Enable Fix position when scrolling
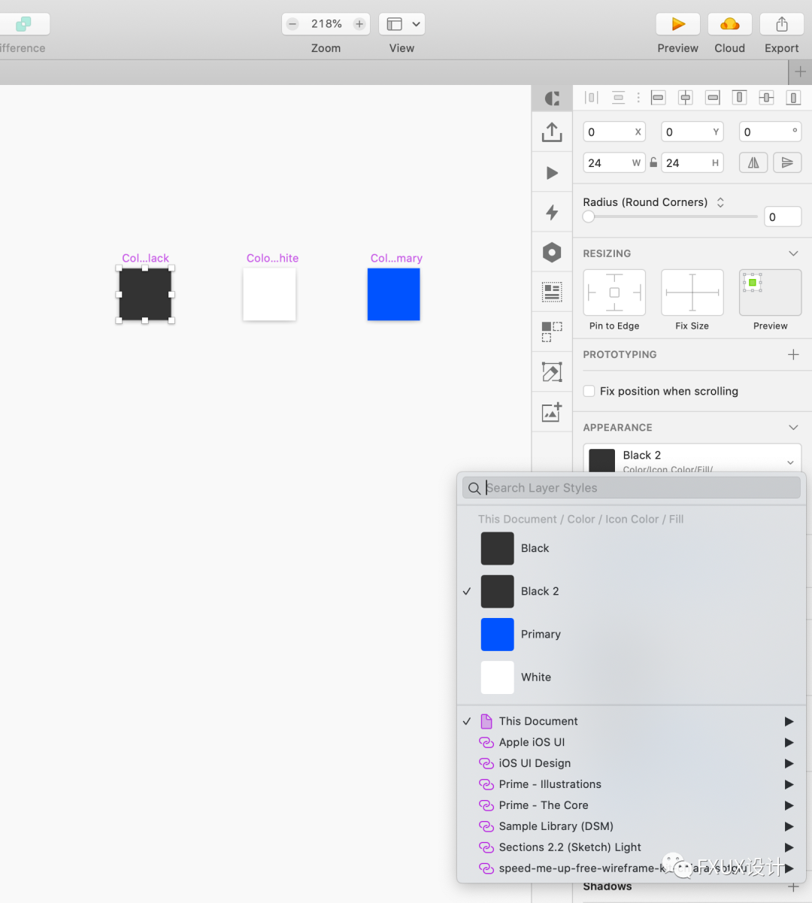Viewport: 812px width, 903px height. tap(589, 391)
